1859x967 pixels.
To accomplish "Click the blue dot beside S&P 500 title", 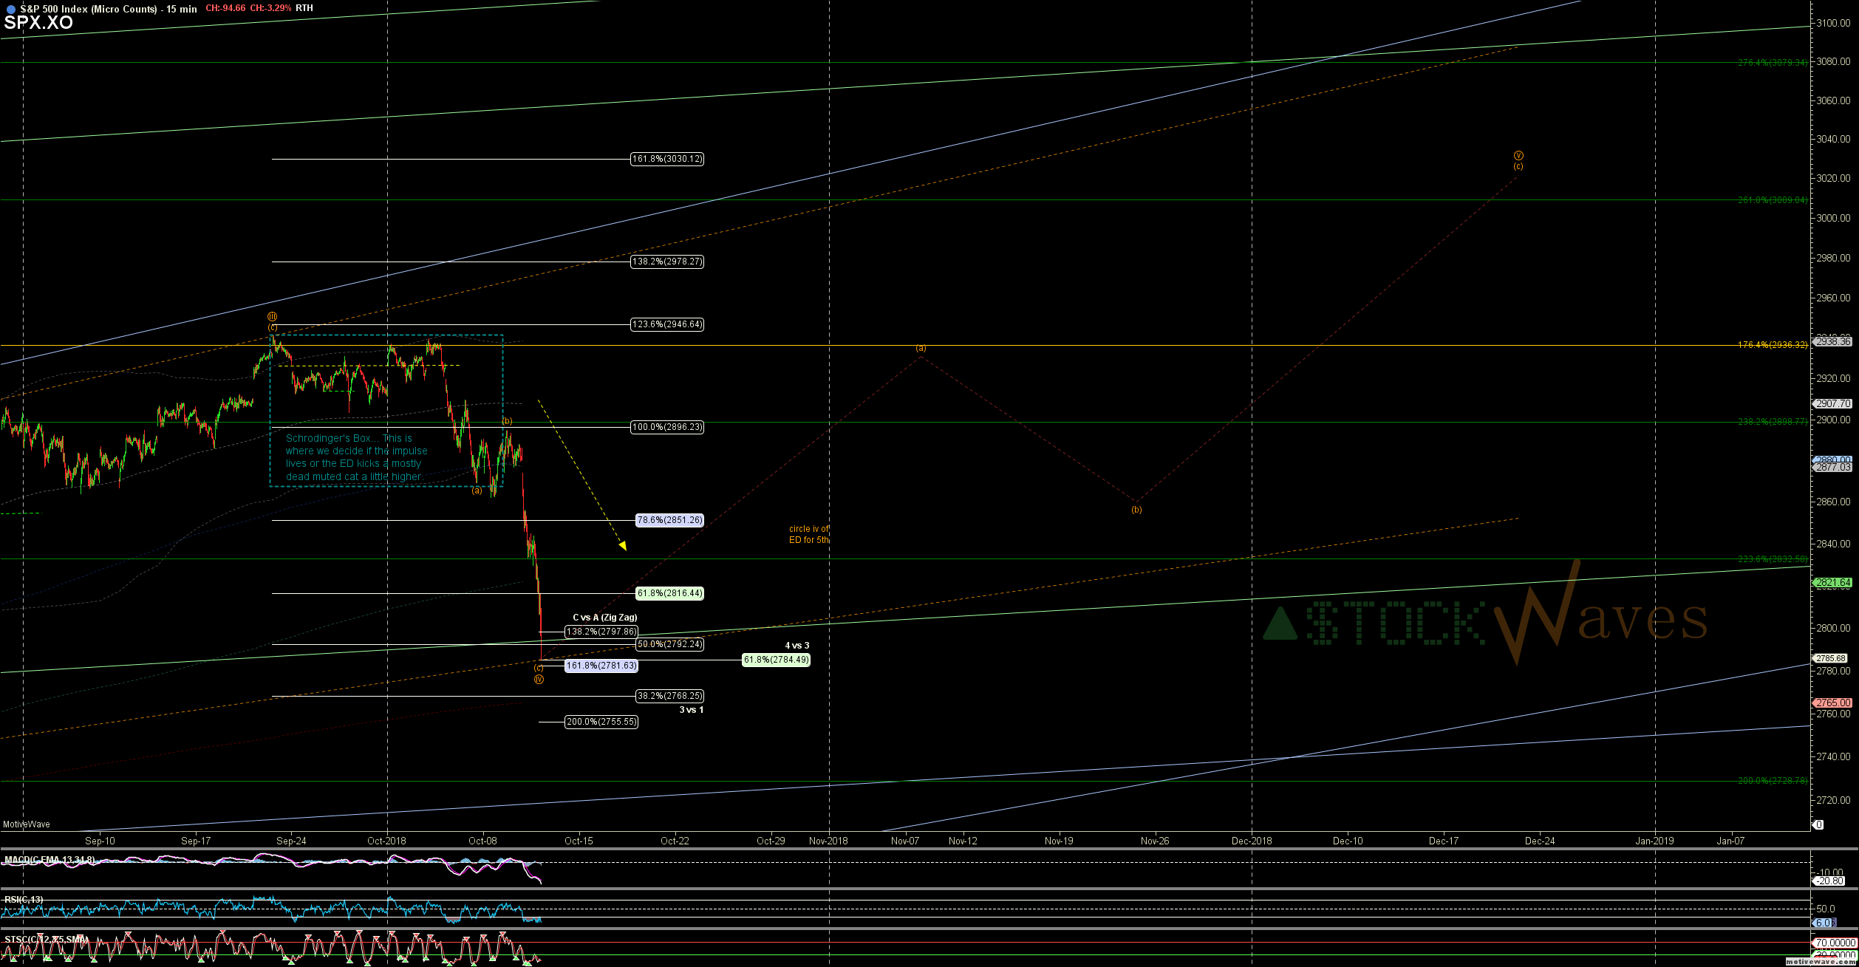I will [10, 10].
